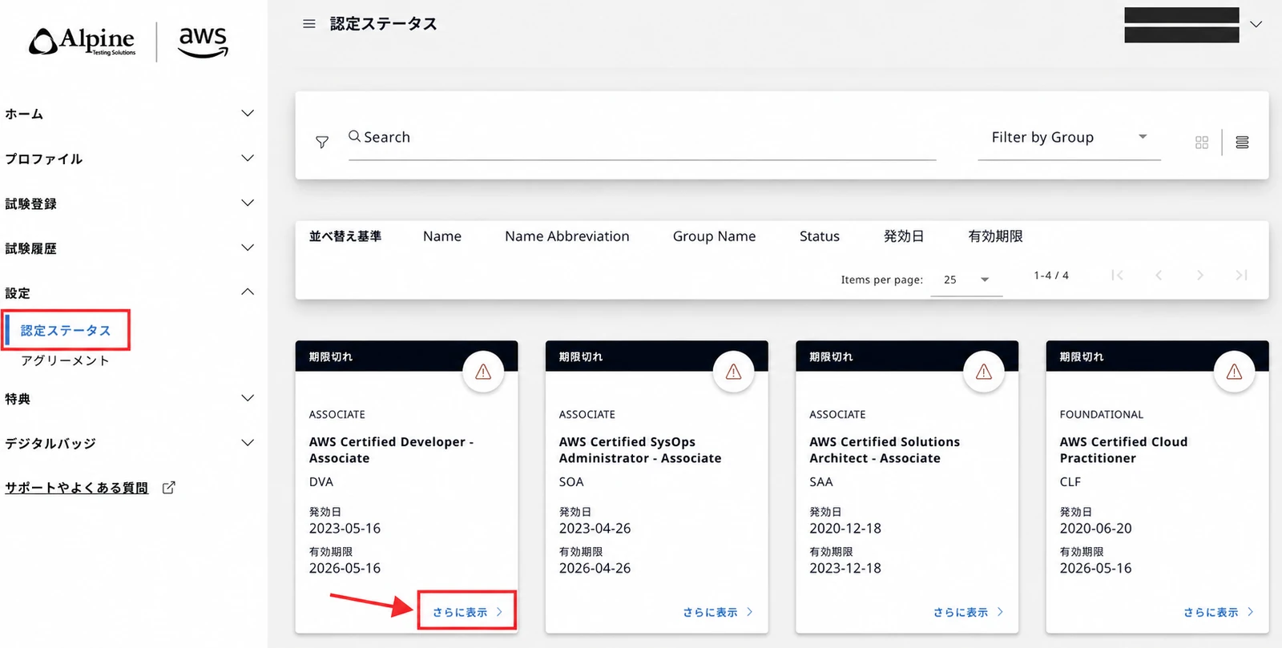Click the filter funnel icon

pos(322,142)
